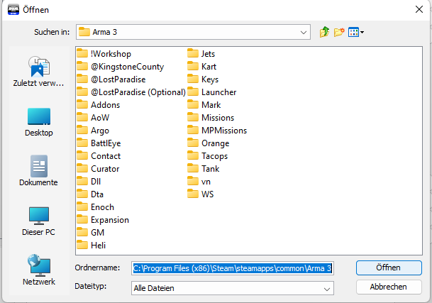Go up one folder level icon
This screenshot has height=303, width=432.
[325, 32]
